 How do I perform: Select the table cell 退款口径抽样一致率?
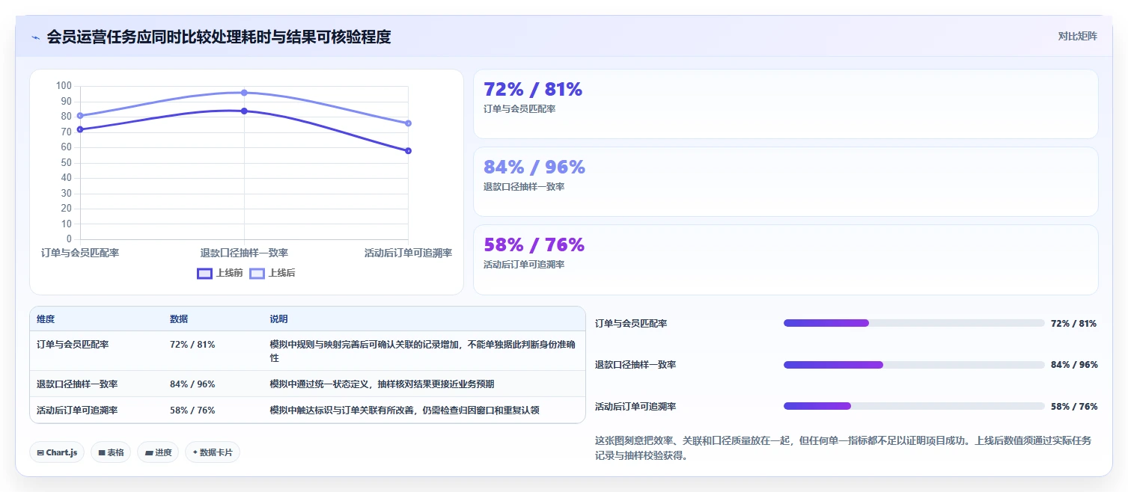(x=77, y=384)
